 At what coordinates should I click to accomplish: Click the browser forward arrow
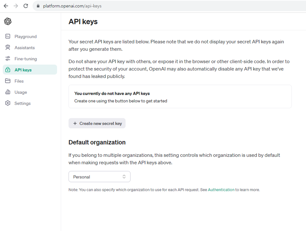tap(16, 6)
